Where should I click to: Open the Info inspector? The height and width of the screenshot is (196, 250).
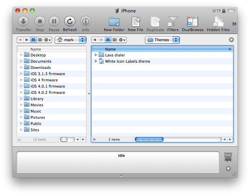pos(85,22)
